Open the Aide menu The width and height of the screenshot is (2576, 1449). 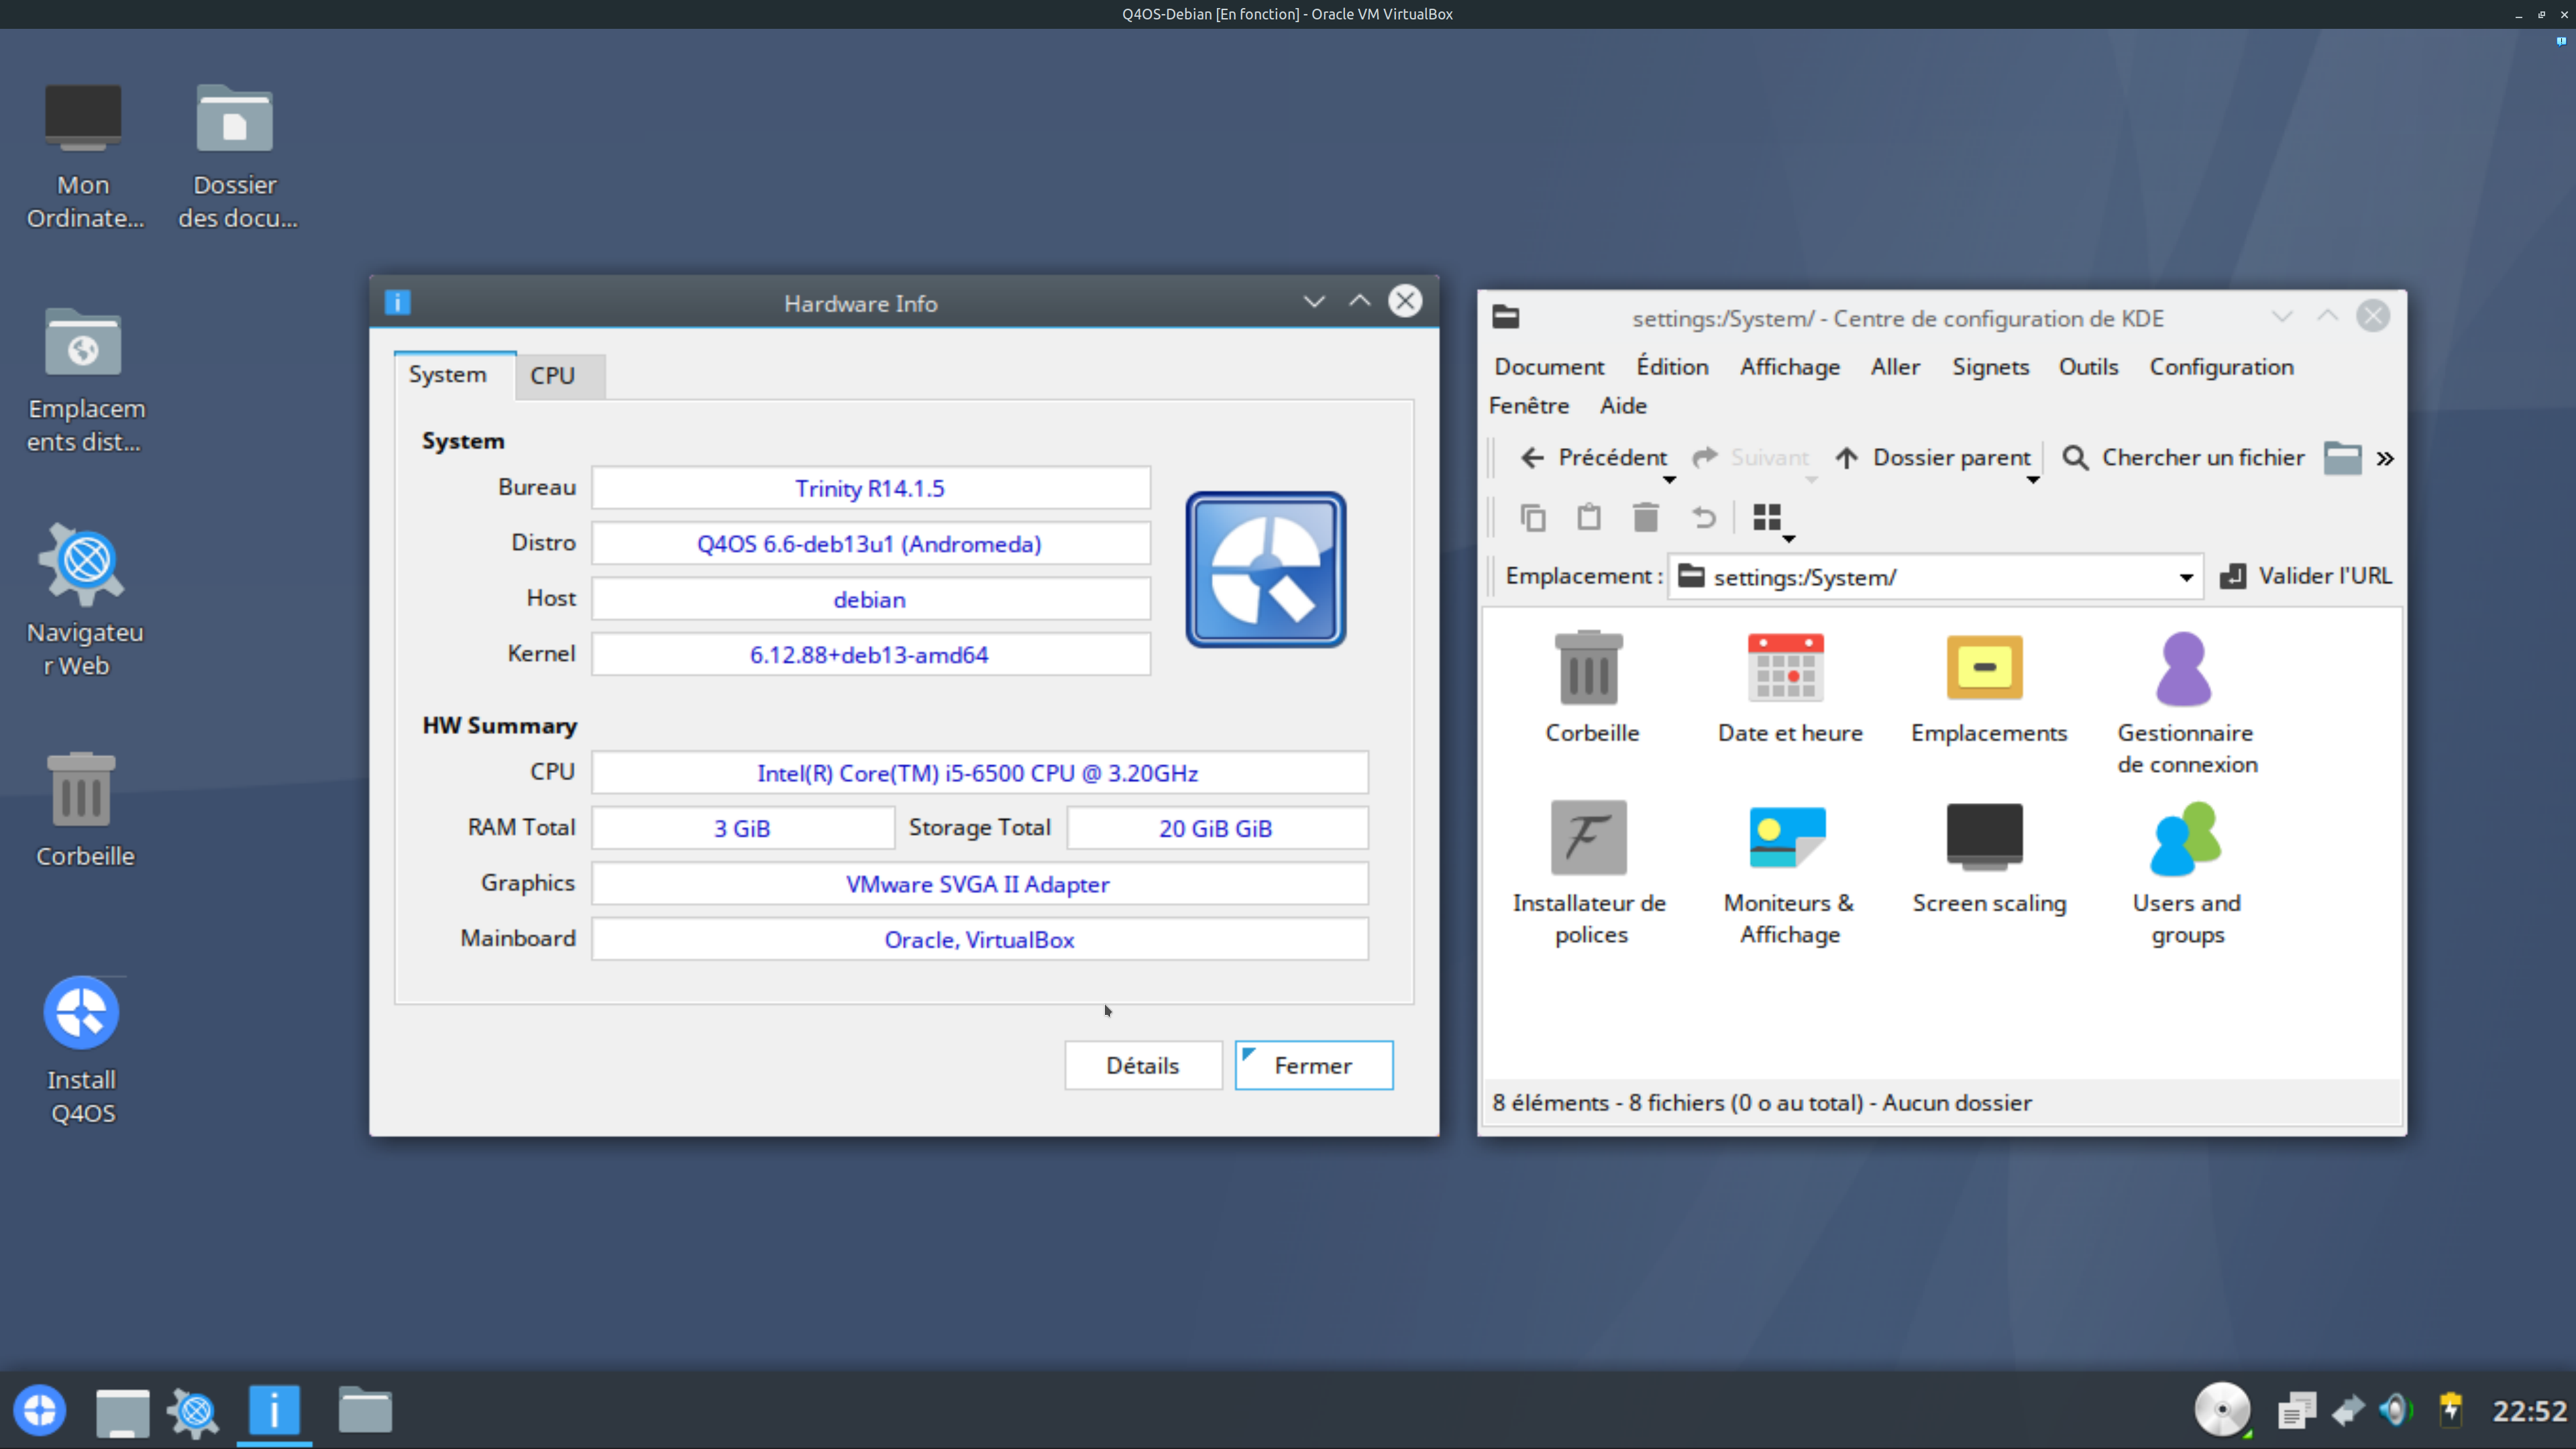(x=1623, y=406)
